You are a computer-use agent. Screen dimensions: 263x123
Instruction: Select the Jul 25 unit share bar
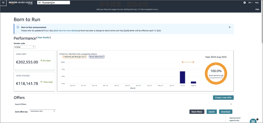pyautogui.click(x=182, y=77)
